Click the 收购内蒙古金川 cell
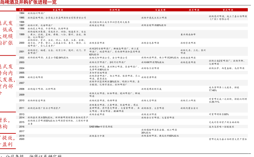This screenshot has height=157, width=254. pos(189,108)
